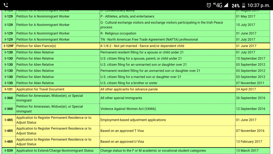Select the Q - Cultural exchange visitors cell
The height and width of the screenshot is (154, 273).
[168, 25]
